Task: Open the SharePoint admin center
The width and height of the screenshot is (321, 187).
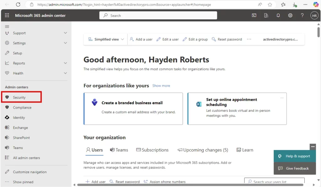Action: pos(22,138)
